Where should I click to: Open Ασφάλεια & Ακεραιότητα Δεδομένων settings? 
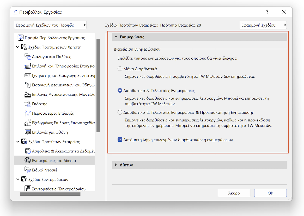(63, 151)
